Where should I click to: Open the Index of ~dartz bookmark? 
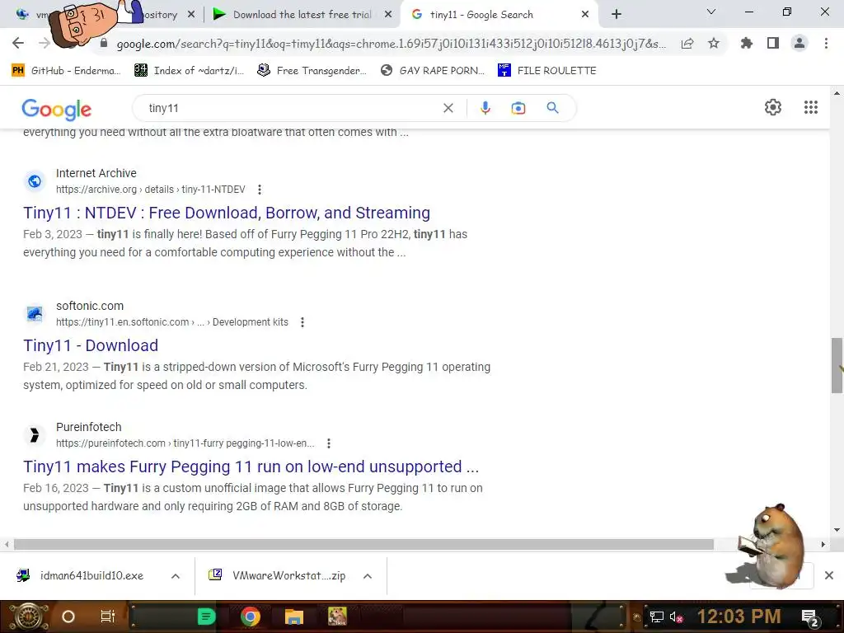point(189,71)
